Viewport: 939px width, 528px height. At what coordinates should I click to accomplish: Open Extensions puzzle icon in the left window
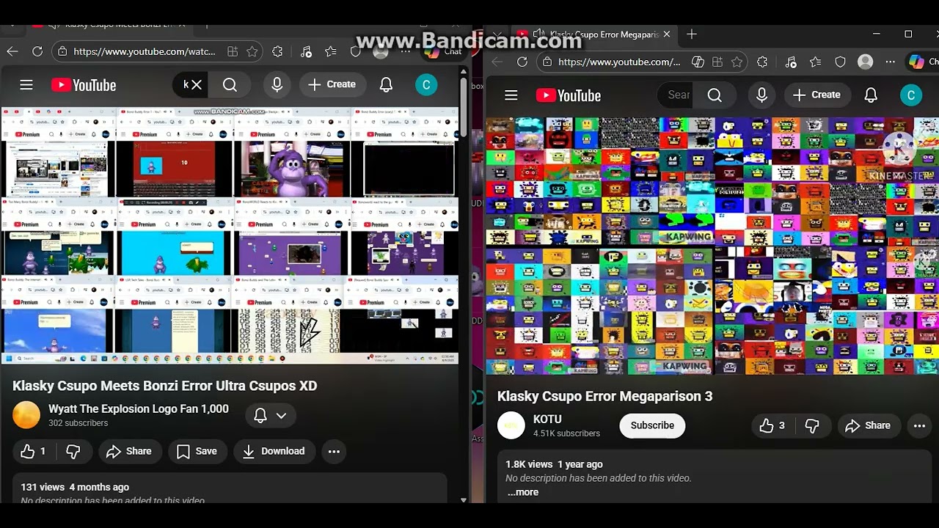coord(277,51)
